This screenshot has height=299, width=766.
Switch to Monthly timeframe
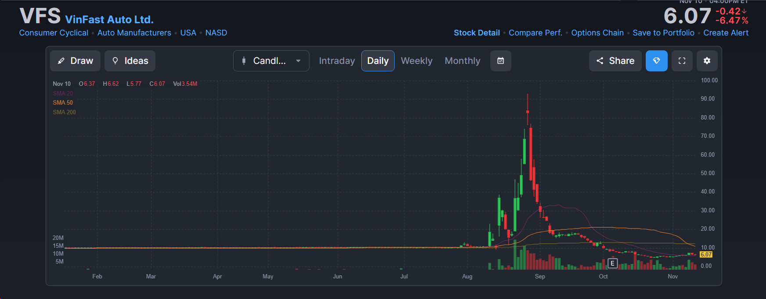tap(463, 61)
